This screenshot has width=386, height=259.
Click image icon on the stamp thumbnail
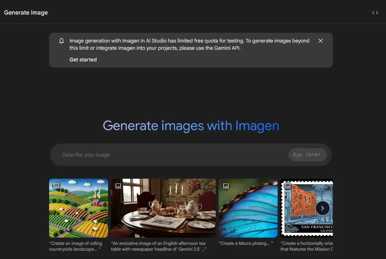[x=287, y=186]
